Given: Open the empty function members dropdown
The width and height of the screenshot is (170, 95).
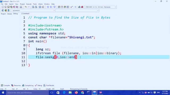Looking at the screenshot, I should (77, 11).
